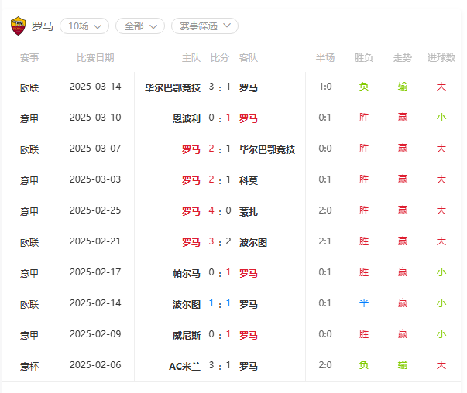467x393 pixels.
Task: Click date 2025-02-14
Action: click(95, 303)
